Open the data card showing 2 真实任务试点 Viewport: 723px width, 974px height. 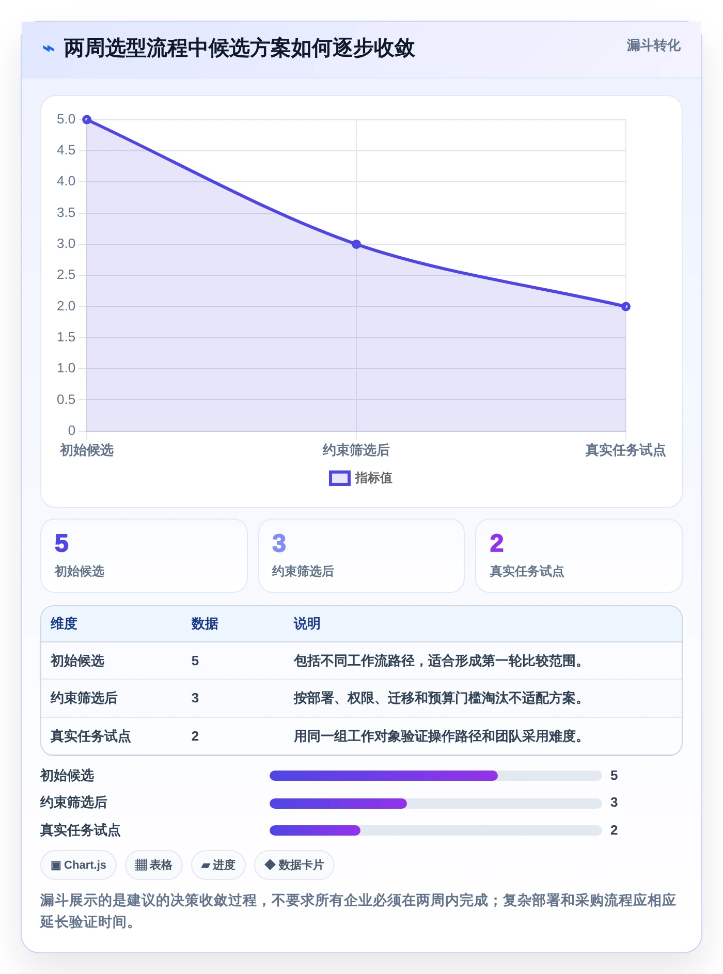coord(579,556)
